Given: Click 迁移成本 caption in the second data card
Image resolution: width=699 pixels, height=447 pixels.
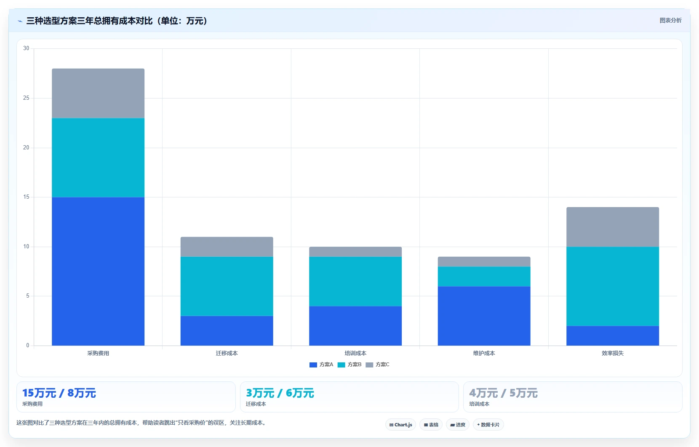Looking at the screenshot, I should point(256,404).
